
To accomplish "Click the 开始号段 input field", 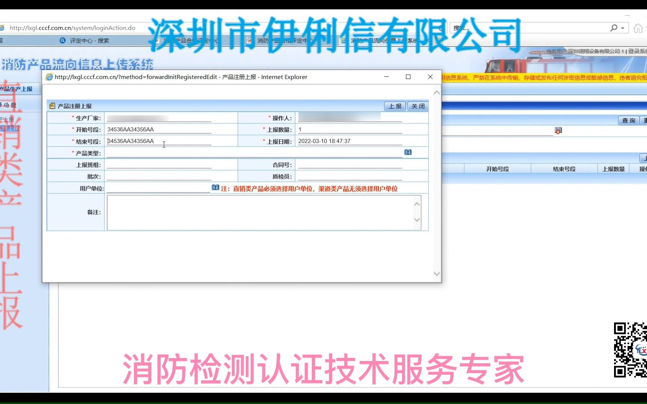I will [159, 129].
